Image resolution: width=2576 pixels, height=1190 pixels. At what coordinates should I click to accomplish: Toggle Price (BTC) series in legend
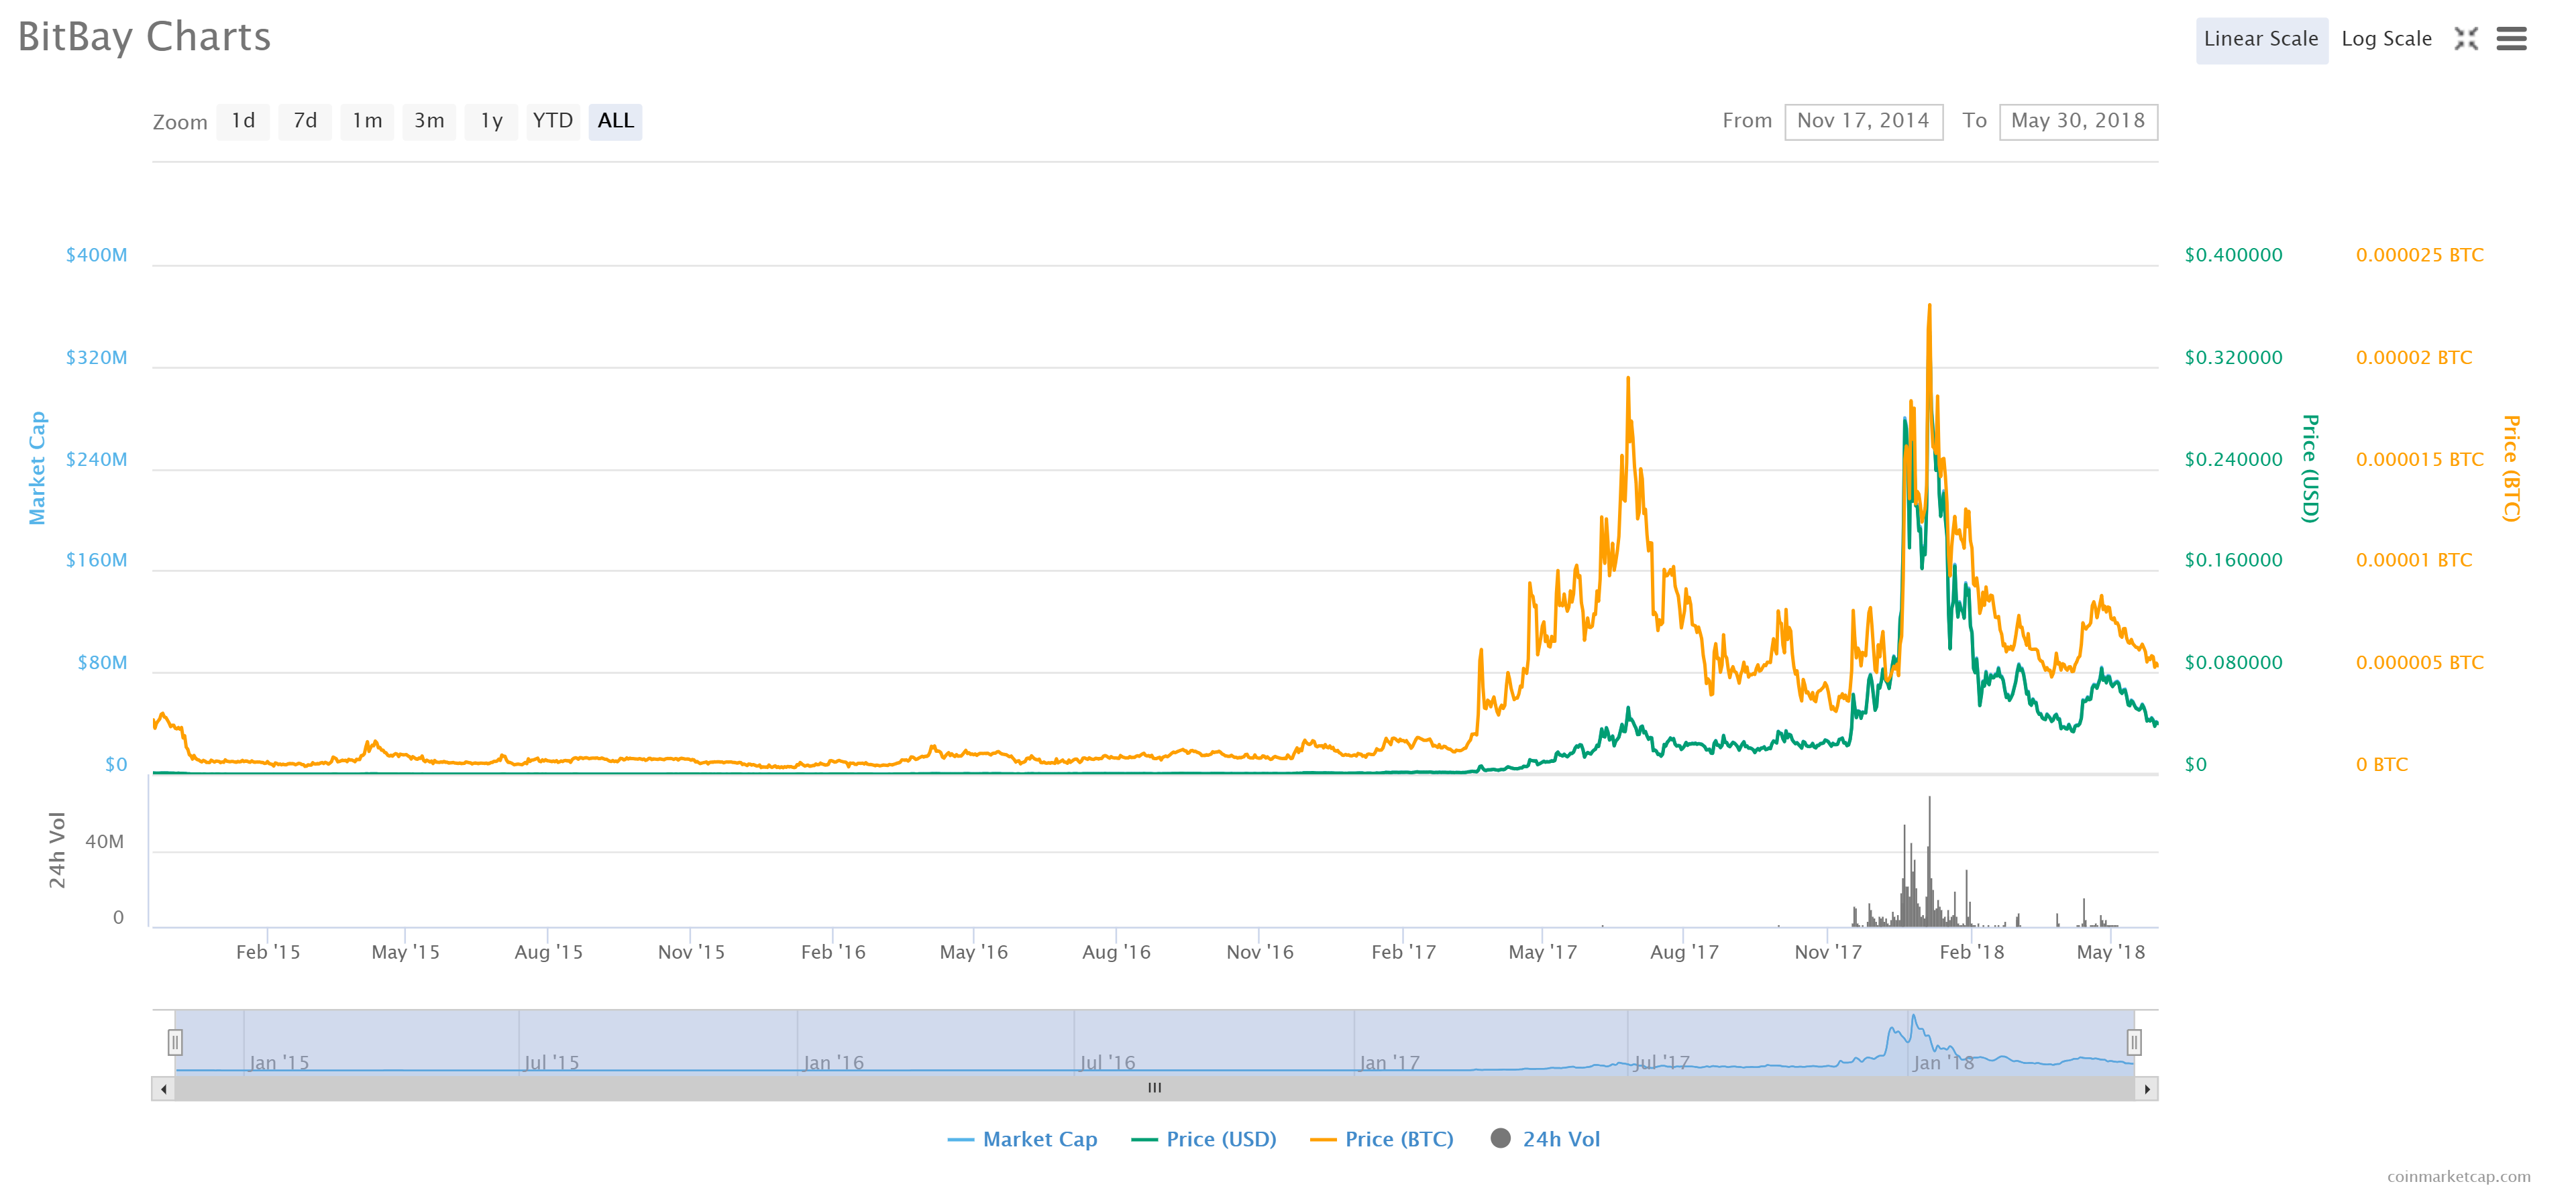point(1382,1139)
